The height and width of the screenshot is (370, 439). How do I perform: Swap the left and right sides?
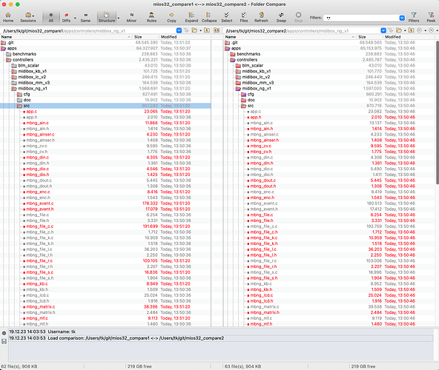(x=281, y=17)
